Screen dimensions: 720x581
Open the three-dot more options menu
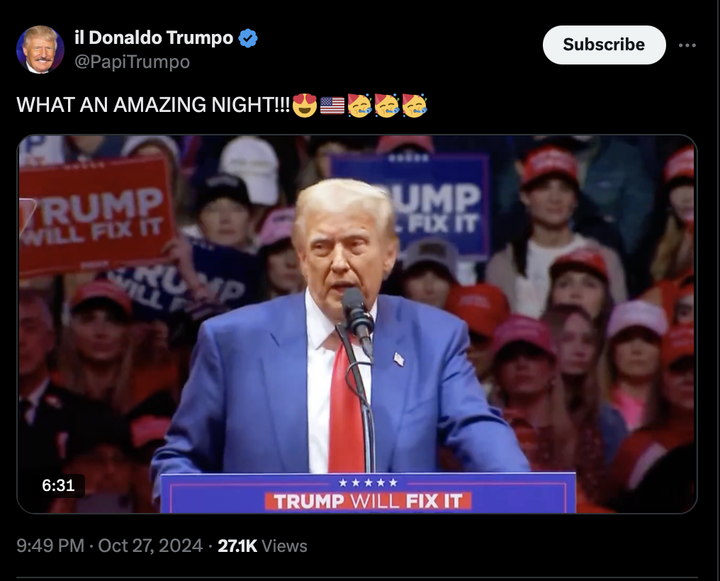(x=687, y=45)
